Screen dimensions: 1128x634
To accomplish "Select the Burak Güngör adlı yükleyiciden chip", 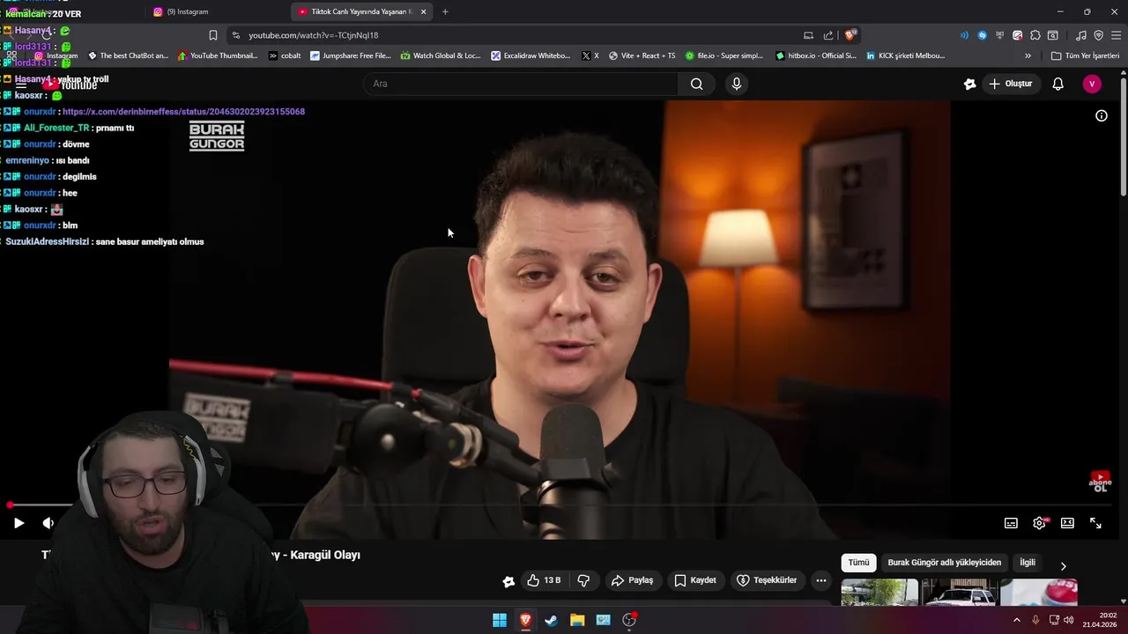I will [x=944, y=563].
